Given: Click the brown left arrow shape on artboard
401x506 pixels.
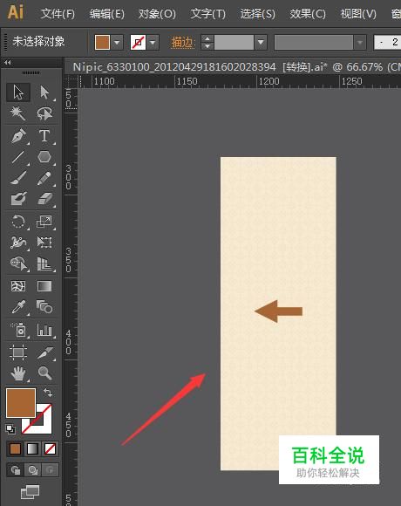Looking at the screenshot, I should click(278, 311).
